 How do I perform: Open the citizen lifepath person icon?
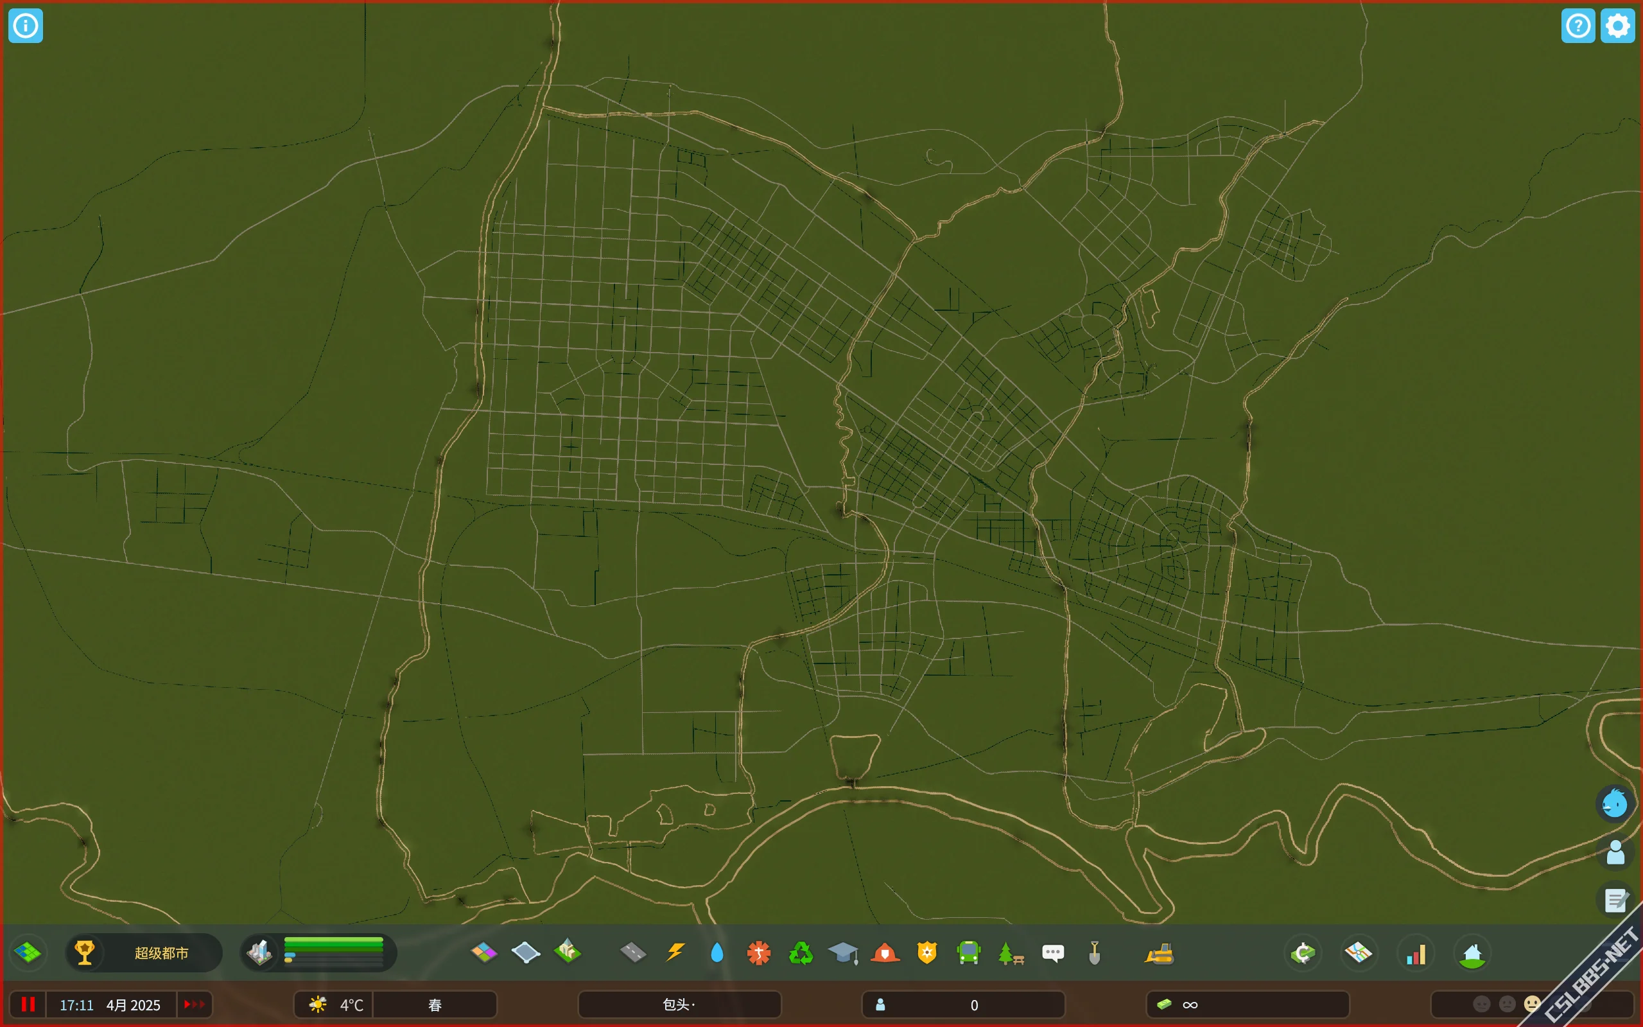(1615, 852)
